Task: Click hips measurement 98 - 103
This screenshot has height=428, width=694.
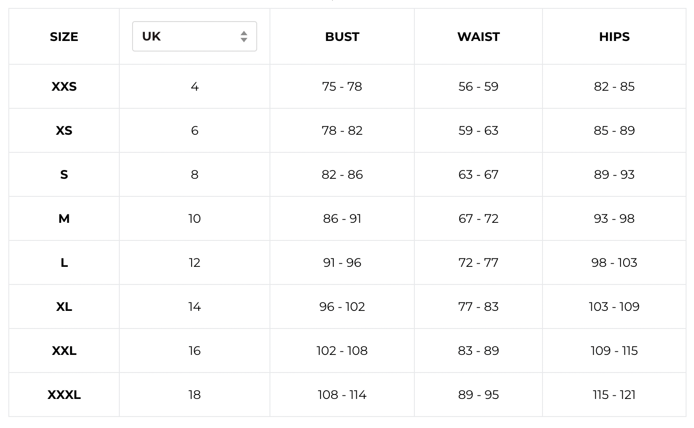Action: point(614,263)
